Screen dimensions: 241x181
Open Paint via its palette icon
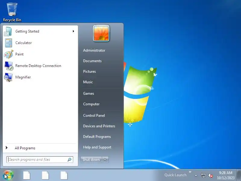(x=9, y=54)
